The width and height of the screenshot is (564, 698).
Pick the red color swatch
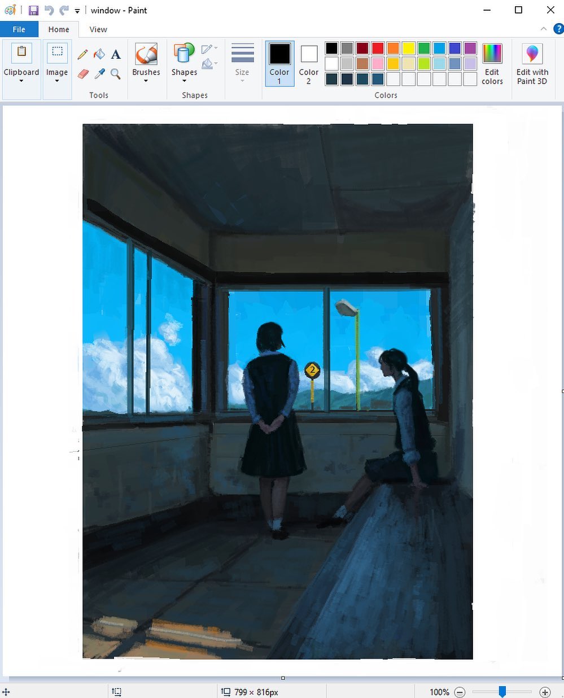[378, 48]
